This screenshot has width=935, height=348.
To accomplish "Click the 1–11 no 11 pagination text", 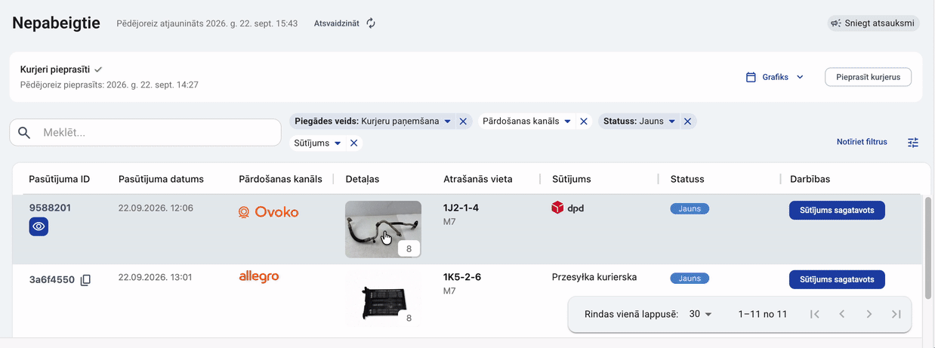I will tap(763, 314).
